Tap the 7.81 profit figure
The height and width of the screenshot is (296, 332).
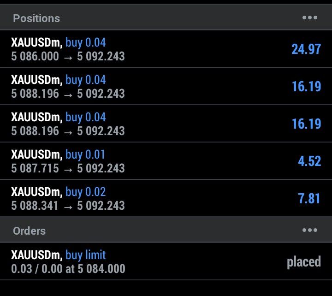pos(309,199)
